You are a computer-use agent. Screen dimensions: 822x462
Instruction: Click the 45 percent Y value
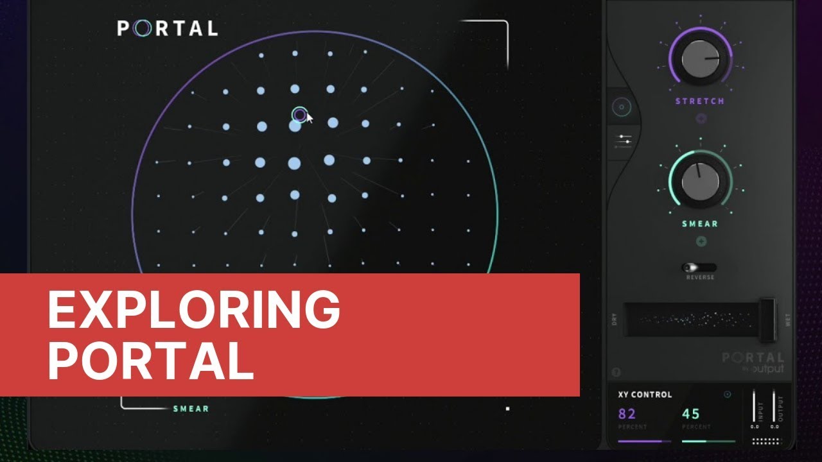691,414
